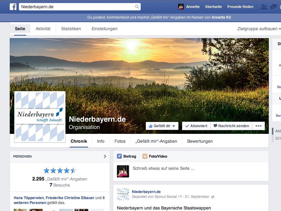Open the messages chat icon
The height and width of the screenshot is (211, 281).
click(273, 7)
